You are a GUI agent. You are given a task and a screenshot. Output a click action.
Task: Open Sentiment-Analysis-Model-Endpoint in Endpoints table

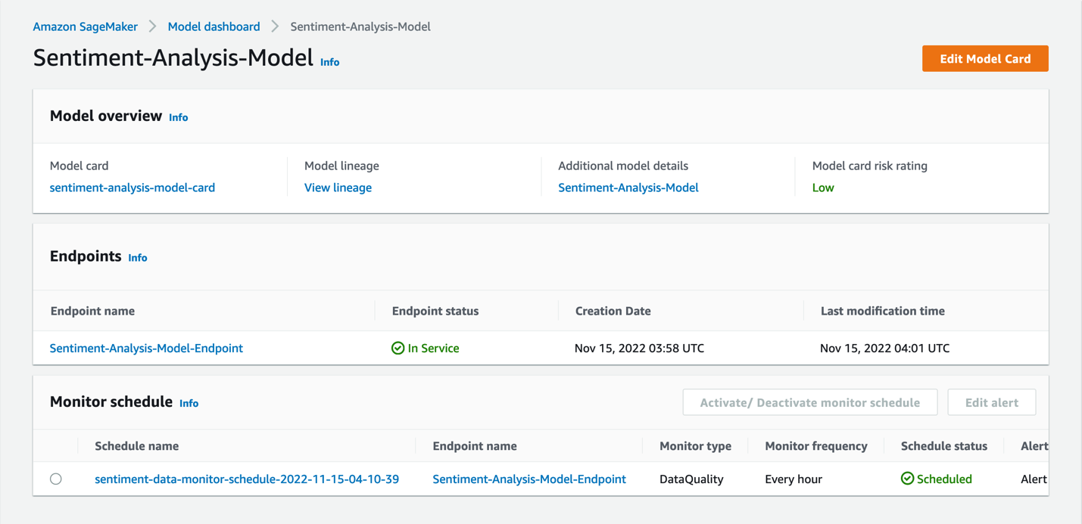[x=146, y=348]
